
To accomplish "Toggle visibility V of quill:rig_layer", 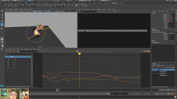I will click(x=153, y=71).
